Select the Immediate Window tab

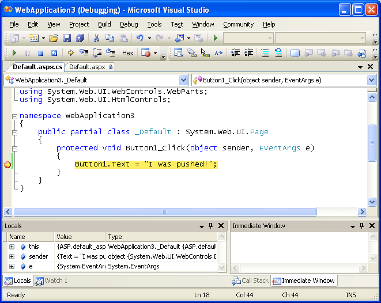coord(304,281)
